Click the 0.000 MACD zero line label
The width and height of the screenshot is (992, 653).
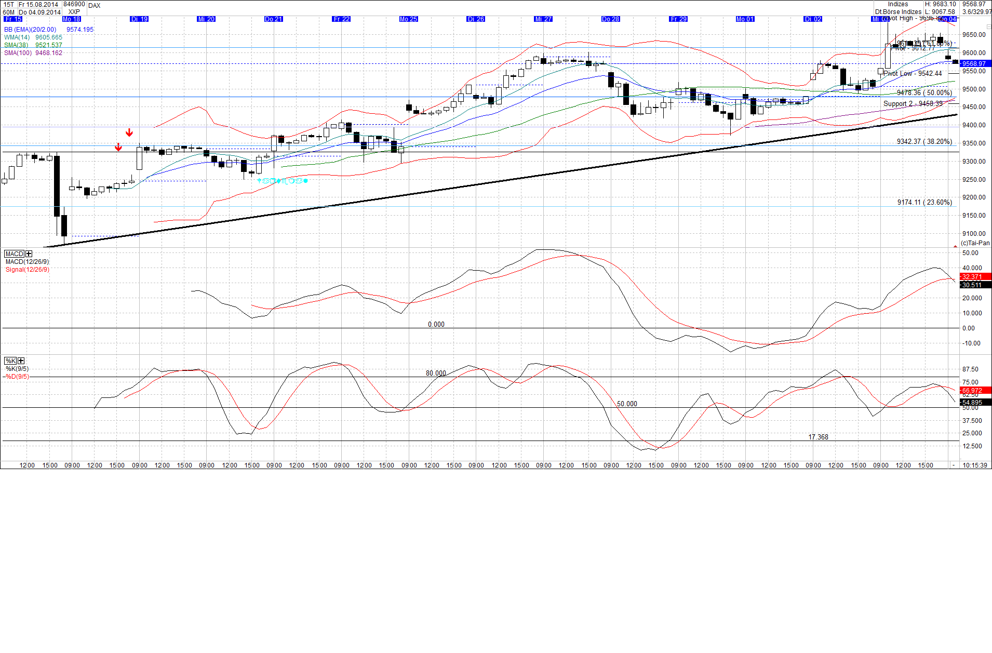click(x=436, y=325)
